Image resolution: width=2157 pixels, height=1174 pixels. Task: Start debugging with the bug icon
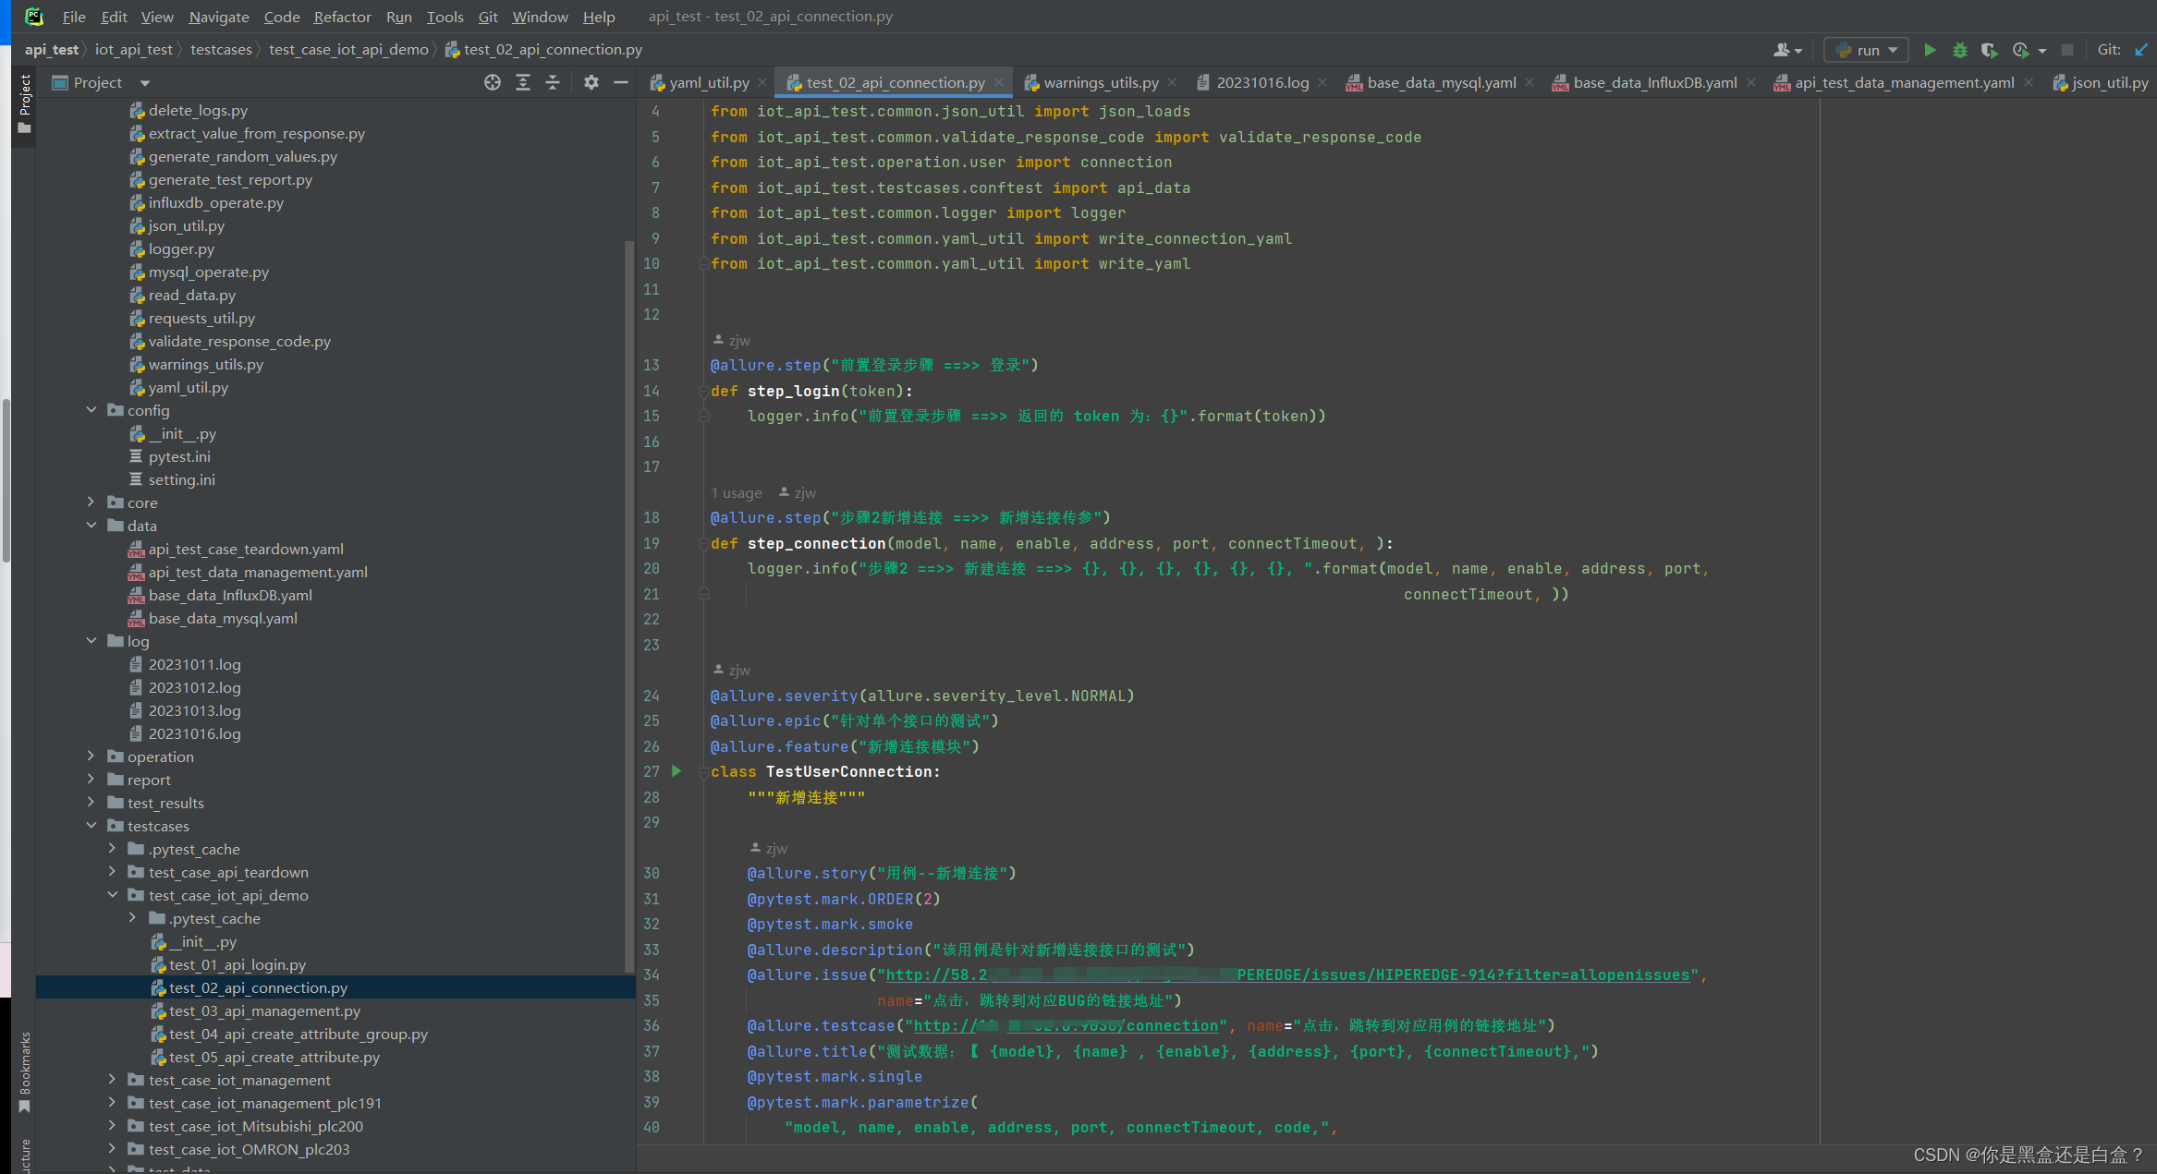click(x=1960, y=50)
